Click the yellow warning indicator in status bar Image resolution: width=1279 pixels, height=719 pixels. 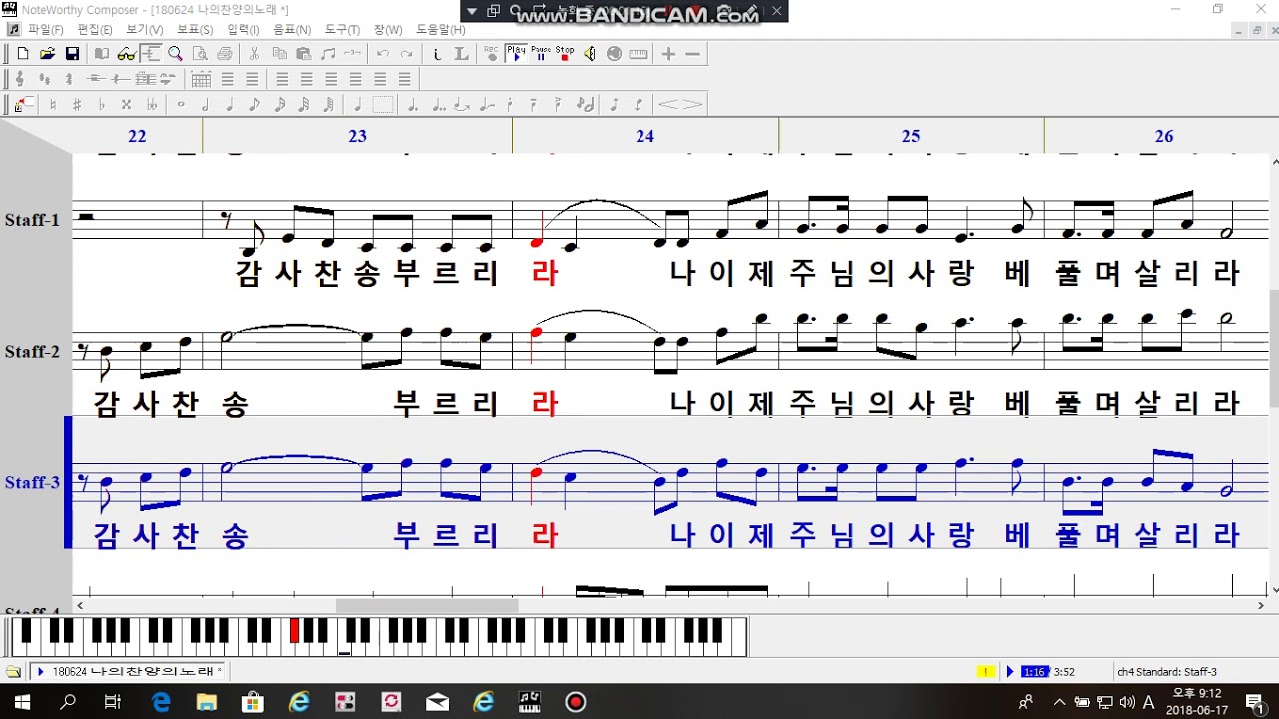987,672
